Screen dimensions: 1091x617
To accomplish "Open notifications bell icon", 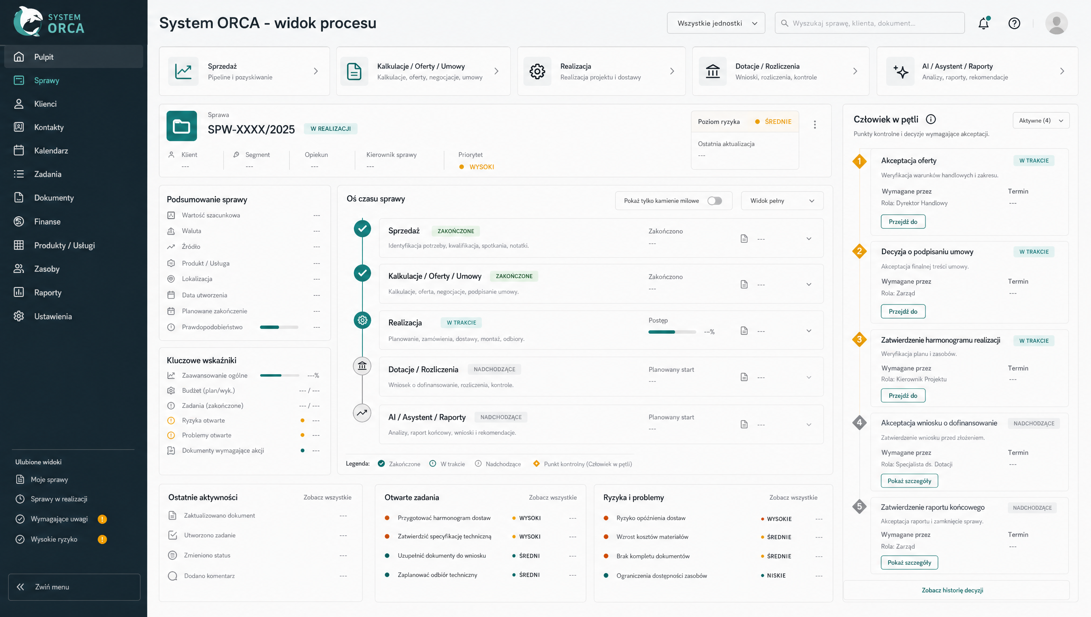I will coord(983,23).
